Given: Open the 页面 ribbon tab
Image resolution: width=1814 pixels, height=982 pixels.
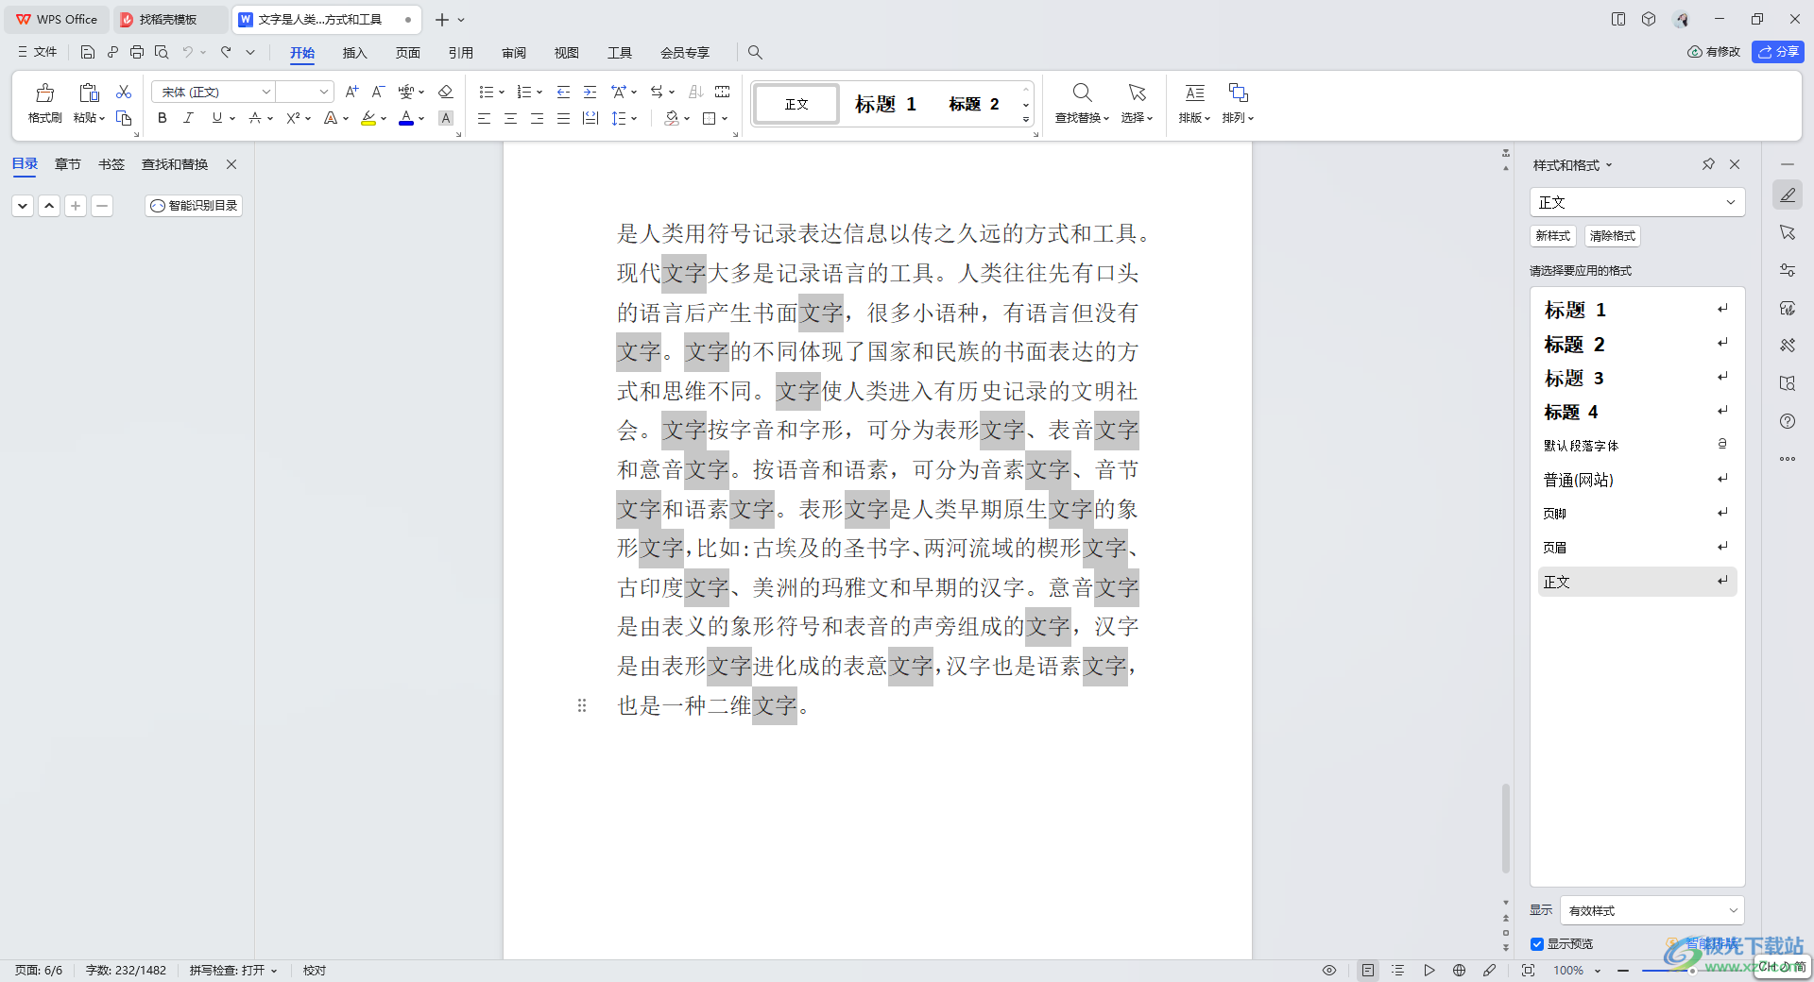Looking at the screenshot, I should coord(407,53).
